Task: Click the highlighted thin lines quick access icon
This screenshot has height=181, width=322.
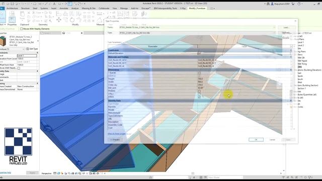Action: click(x=70, y=4)
